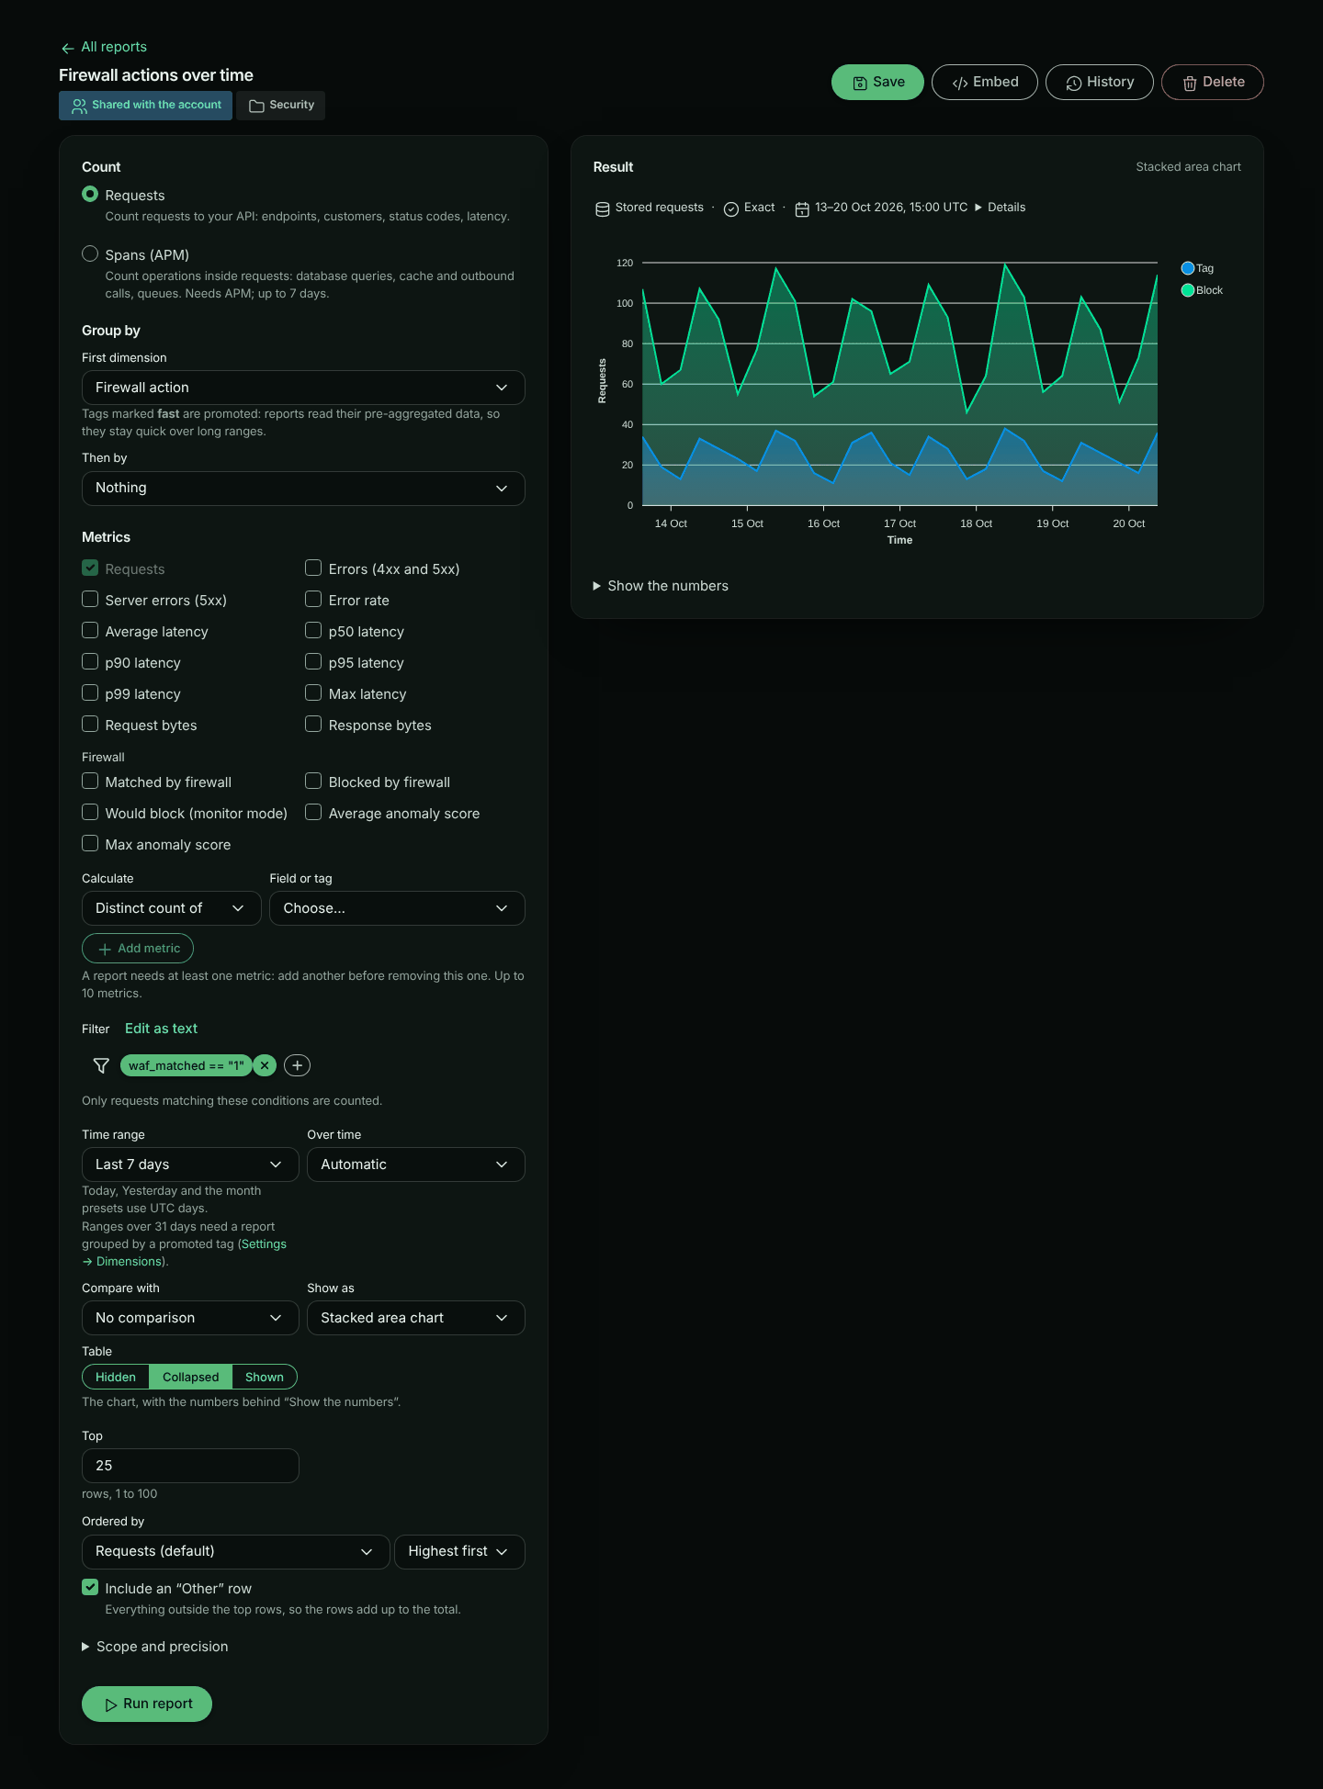Click the trash icon in Delete
The width and height of the screenshot is (1323, 1789).
tap(1189, 83)
